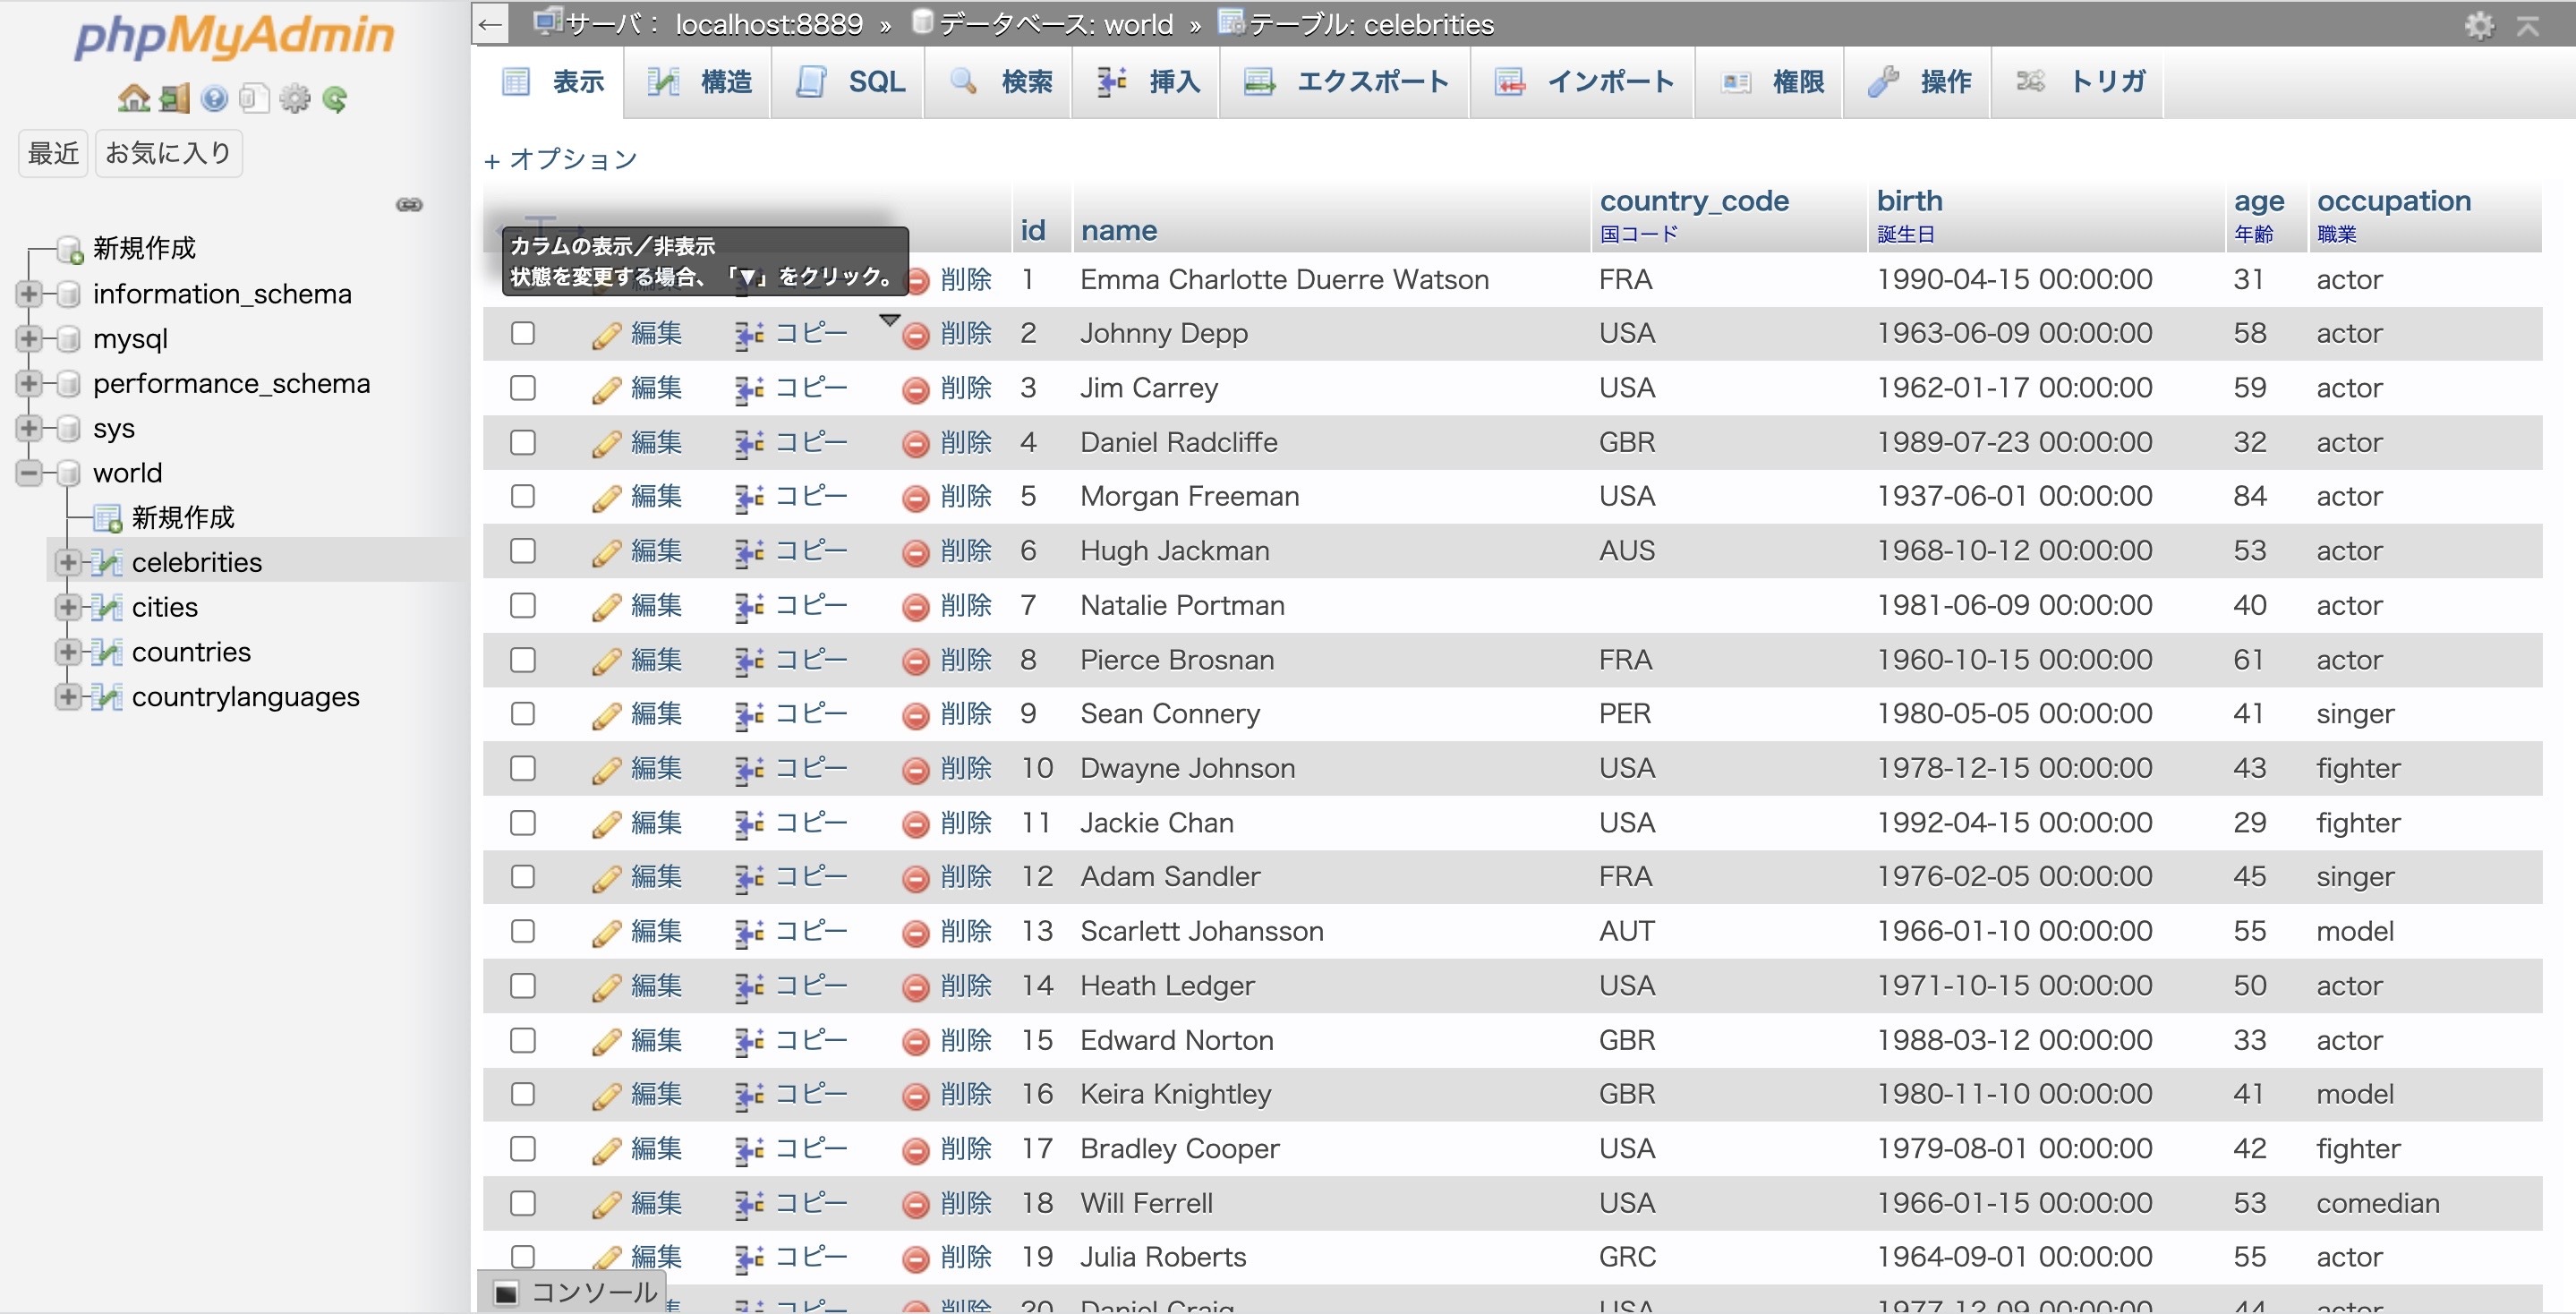Tick the checkbox for Hugh Jackman row

click(x=523, y=551)
